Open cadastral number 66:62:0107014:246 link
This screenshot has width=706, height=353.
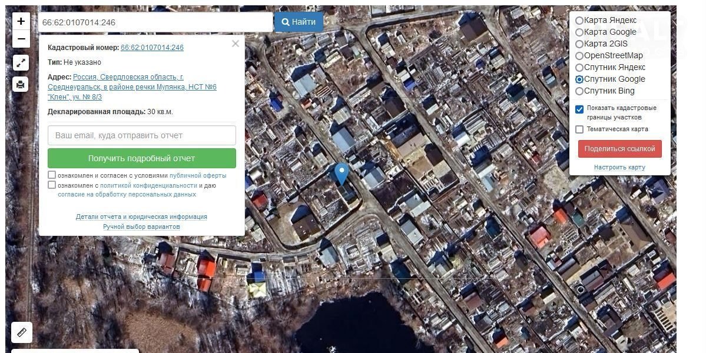(x=152, y=48)
